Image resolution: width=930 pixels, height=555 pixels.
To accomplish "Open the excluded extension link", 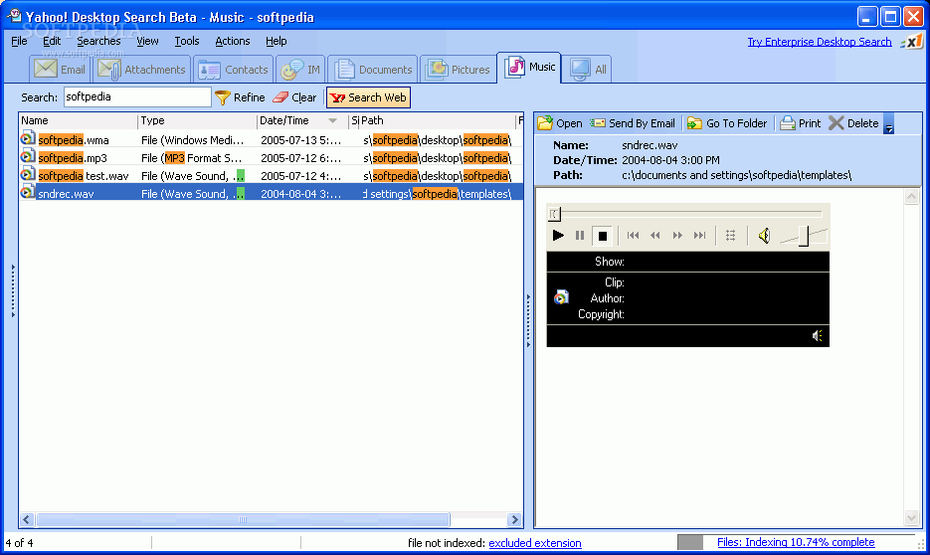I will 534,542.
